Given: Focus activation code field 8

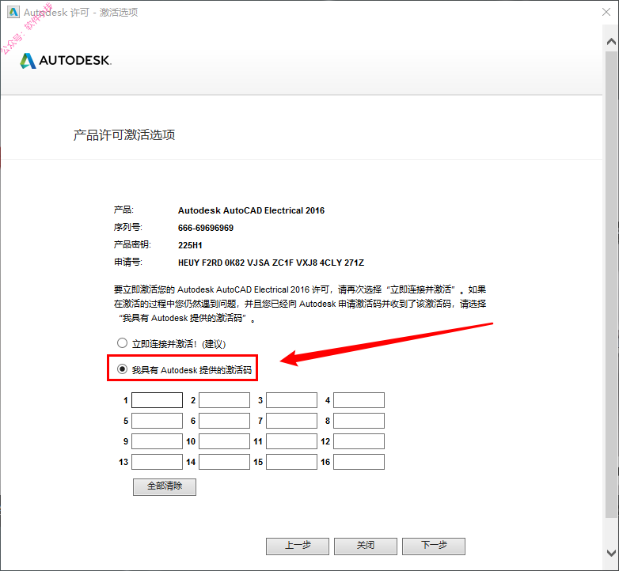Looking at the screenshot, I should pos(359,421).
